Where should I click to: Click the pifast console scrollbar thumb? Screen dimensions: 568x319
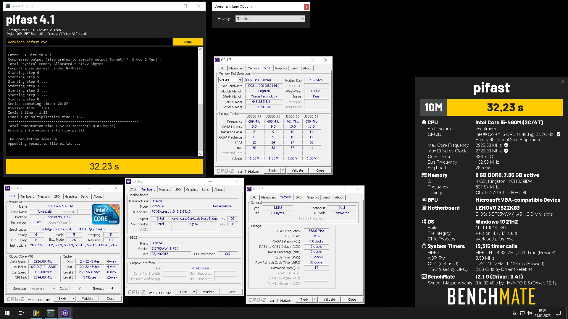tap(200, 128)
